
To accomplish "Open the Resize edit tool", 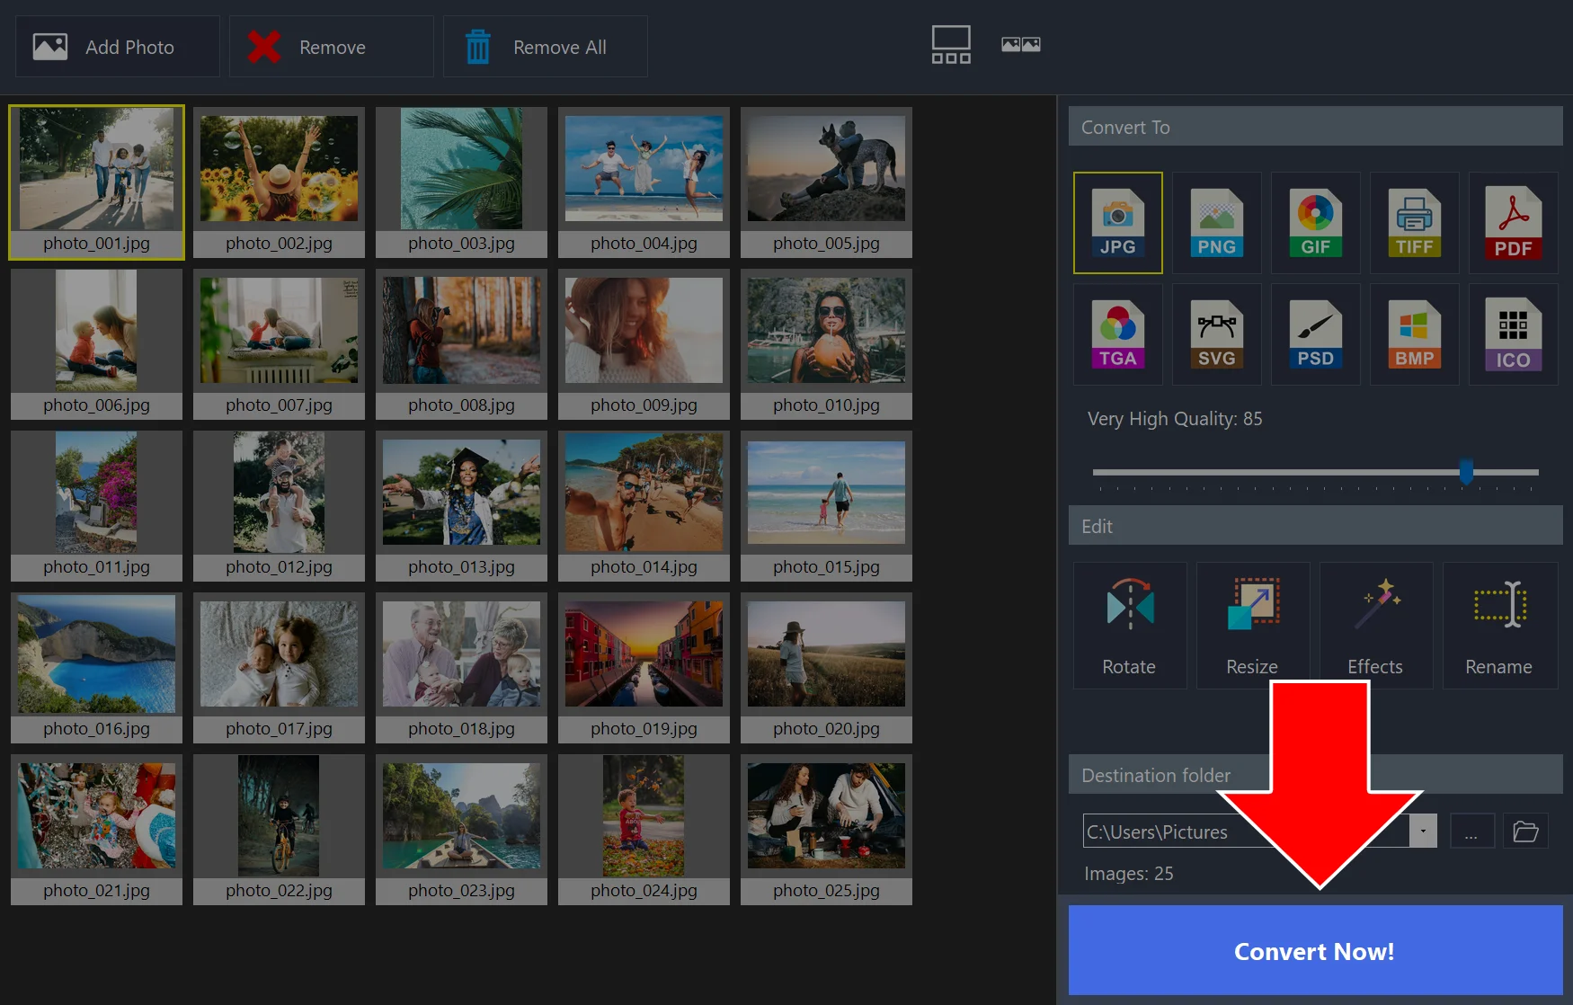I will (x=1252, y=626).
